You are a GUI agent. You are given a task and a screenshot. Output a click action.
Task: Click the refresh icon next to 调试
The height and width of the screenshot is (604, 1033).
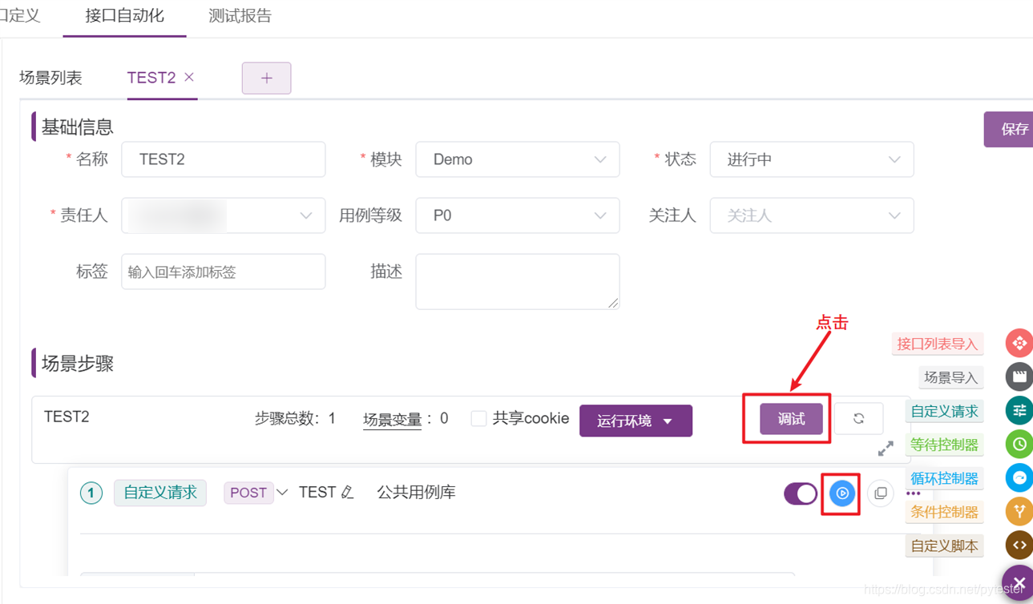point(858,419)
